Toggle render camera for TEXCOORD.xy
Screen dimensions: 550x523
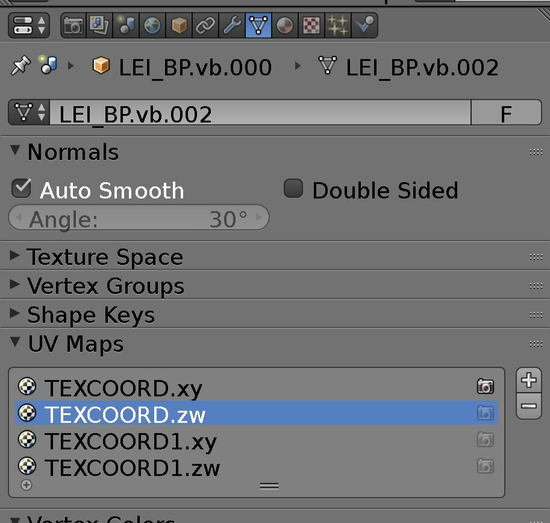click(x=486, y=386)
